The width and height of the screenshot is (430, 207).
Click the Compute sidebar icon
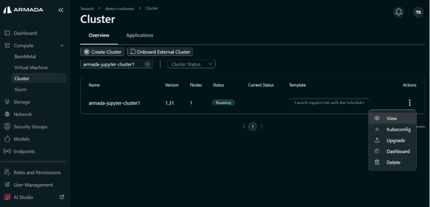point(7,45)
